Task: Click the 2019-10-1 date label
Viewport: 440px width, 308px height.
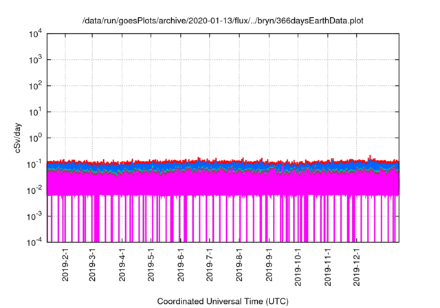Action: click(x=298, y=267)
